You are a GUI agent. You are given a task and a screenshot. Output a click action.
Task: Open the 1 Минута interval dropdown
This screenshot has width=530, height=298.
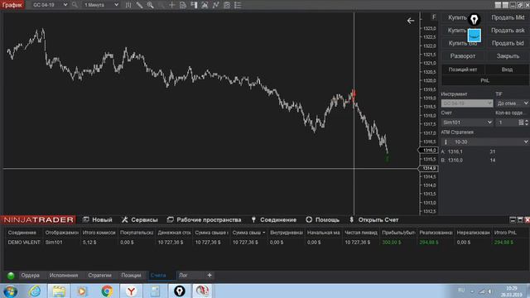click(101, 5)
